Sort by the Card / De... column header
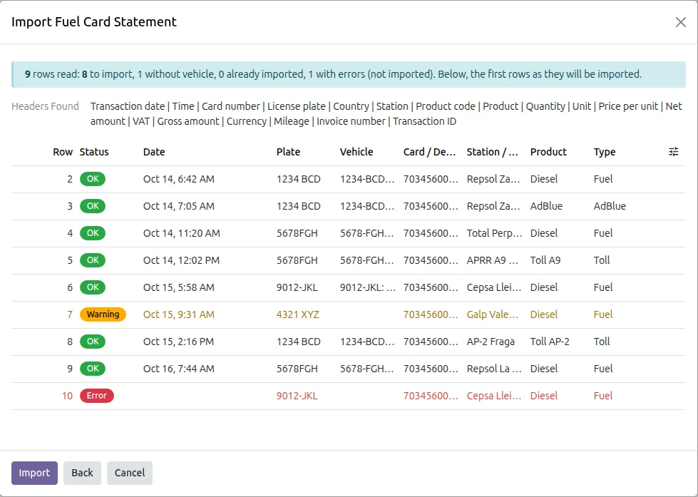 (429, 152)
